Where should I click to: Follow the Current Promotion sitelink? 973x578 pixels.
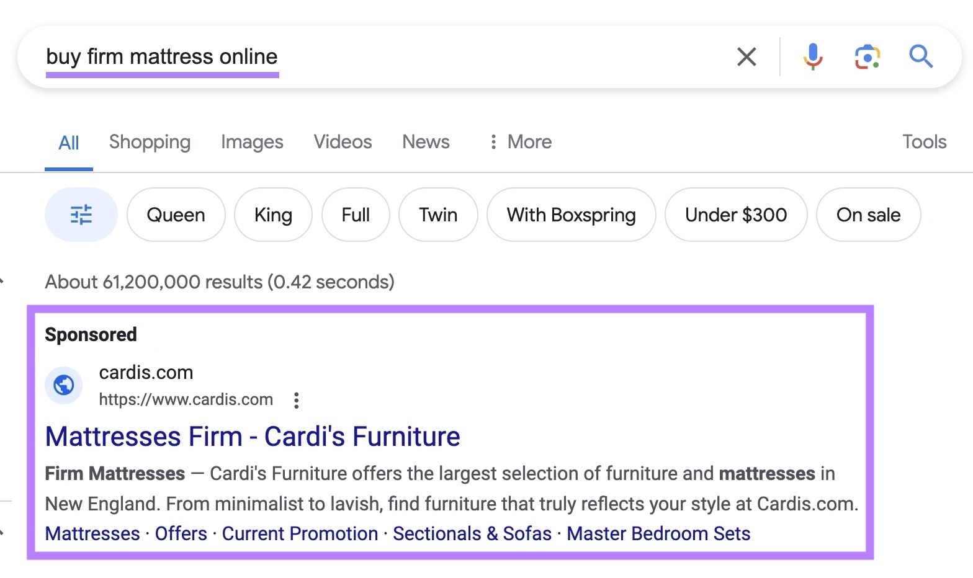(x=300, y=533)
